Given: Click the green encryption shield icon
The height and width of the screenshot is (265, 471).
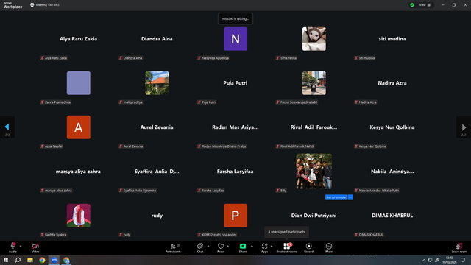Looking at the screenshot, I should 412,5.
